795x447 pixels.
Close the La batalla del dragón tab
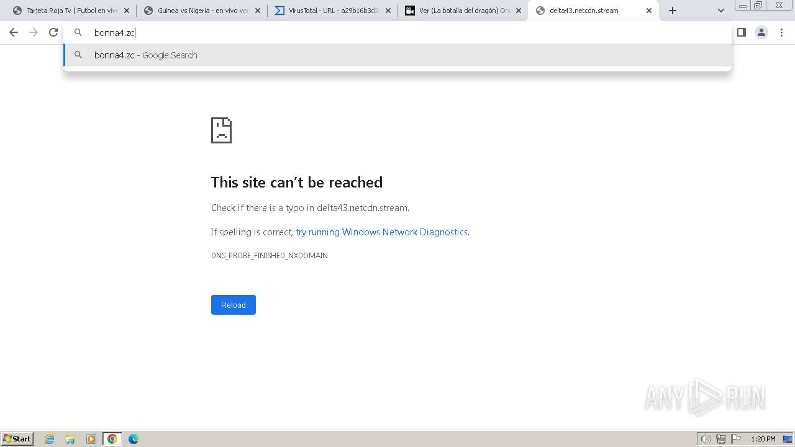tap(519, 11)
